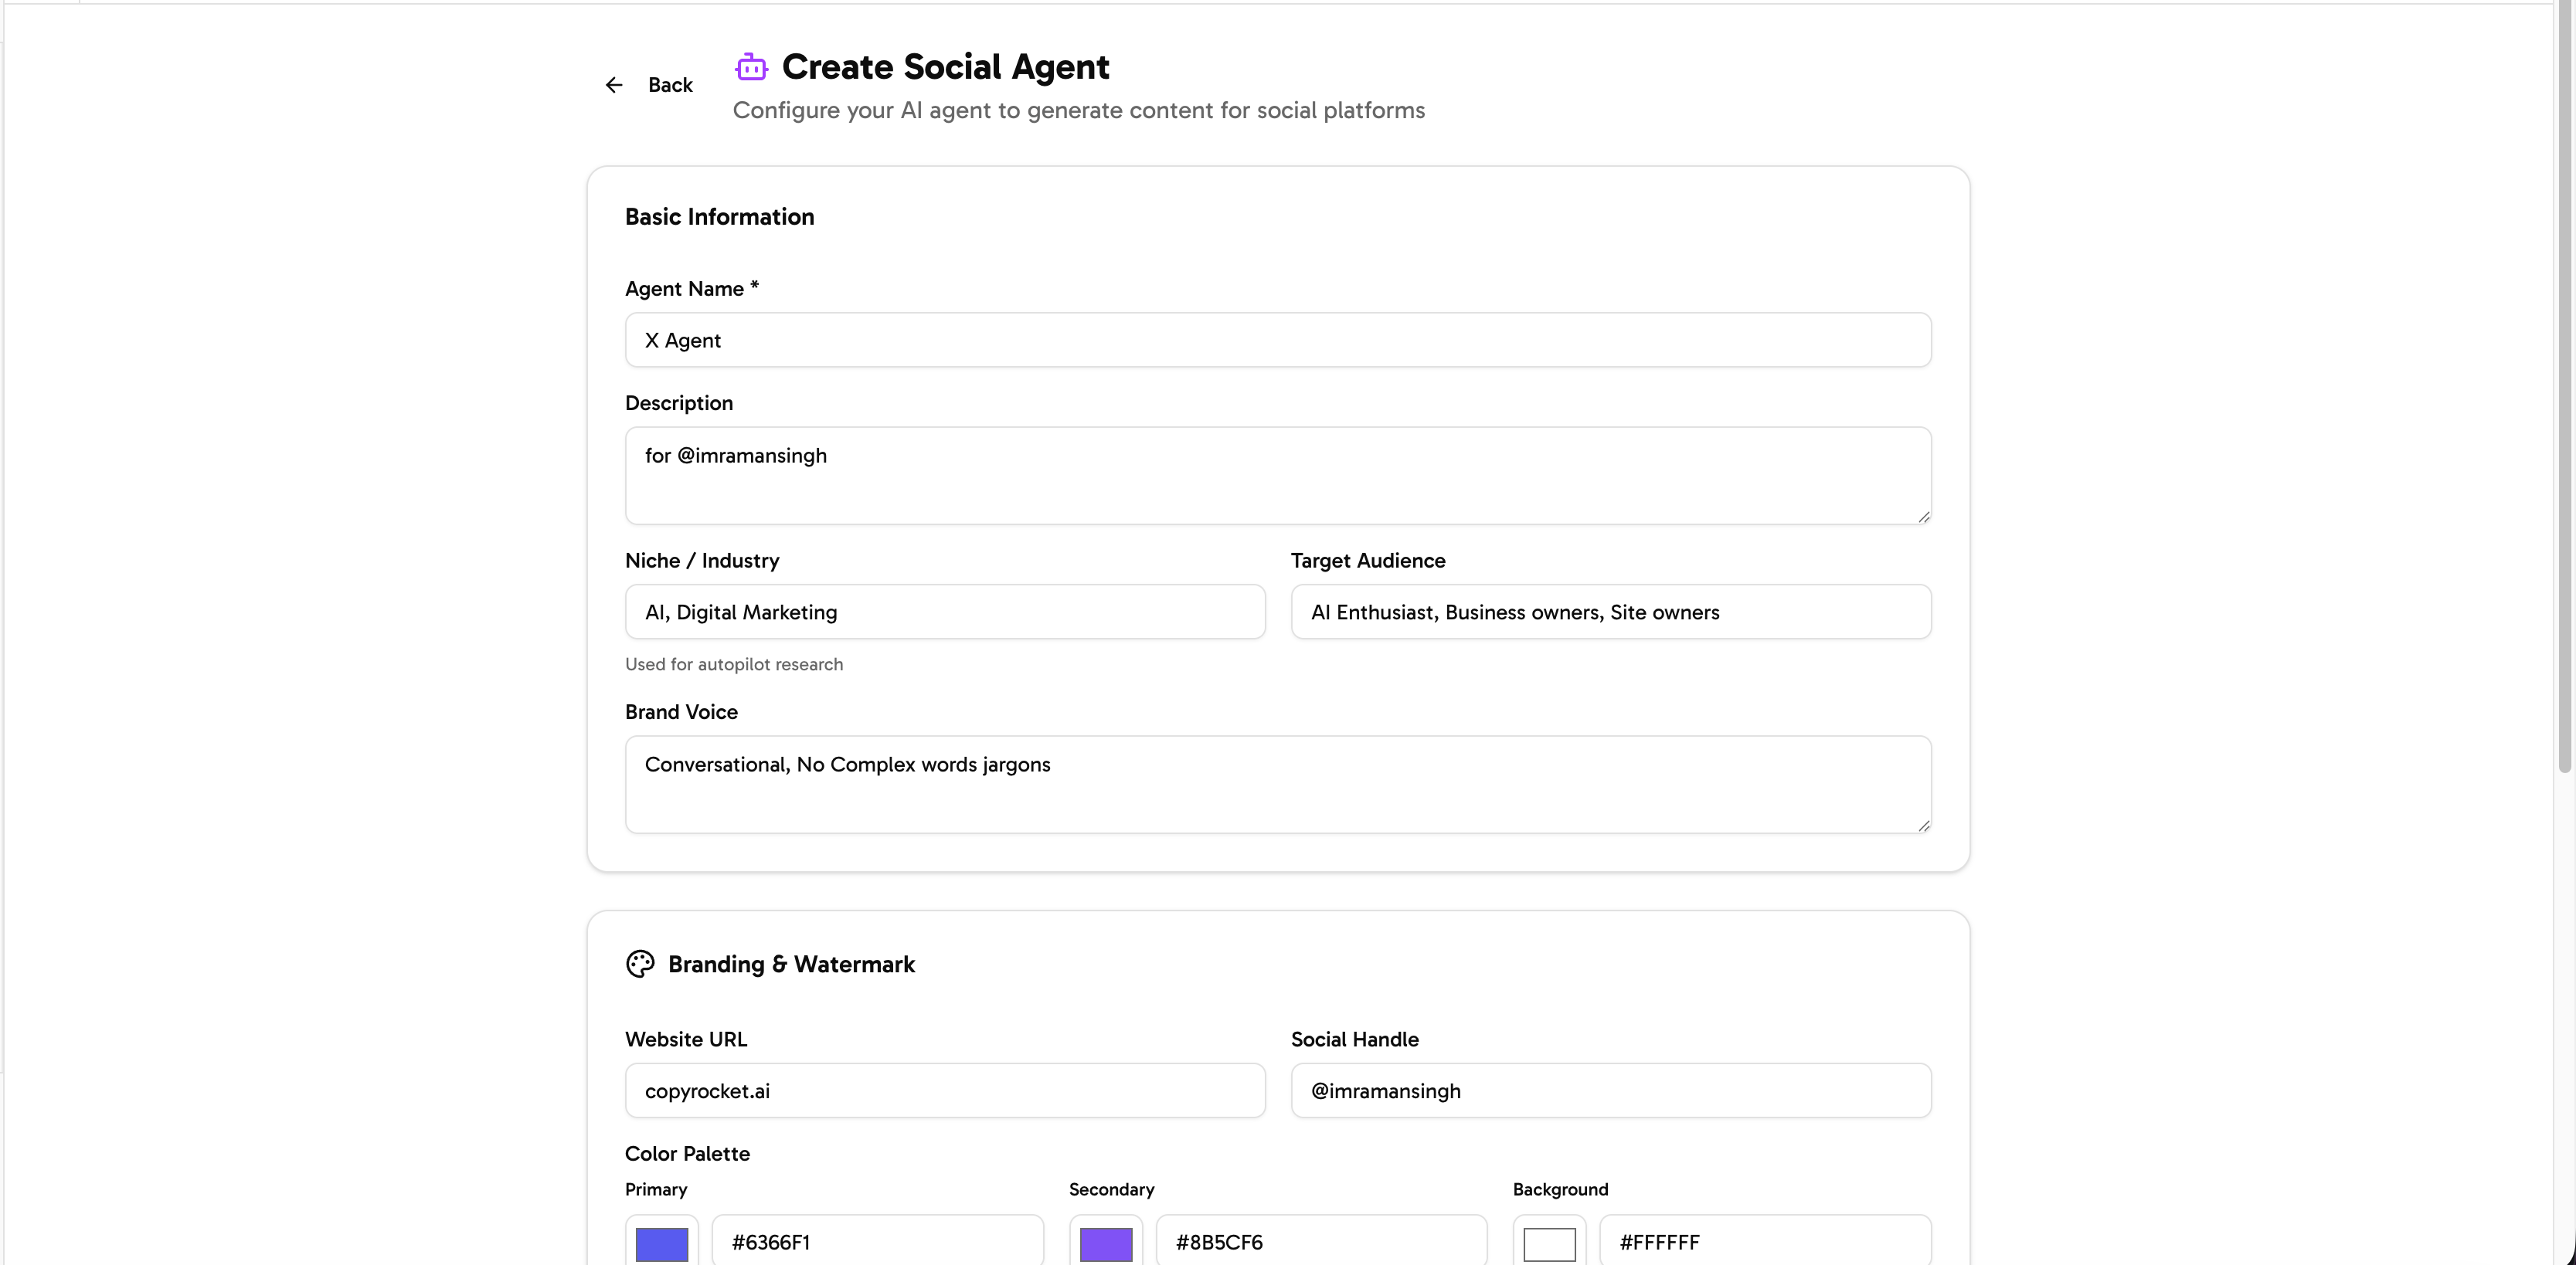Select the Primary color swatch
Viewport: 2576px width, 1265px height.
661,1243
